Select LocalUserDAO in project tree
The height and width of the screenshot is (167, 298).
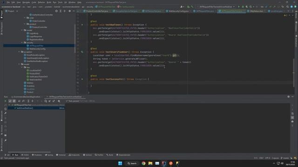click(x=35, y=71)
